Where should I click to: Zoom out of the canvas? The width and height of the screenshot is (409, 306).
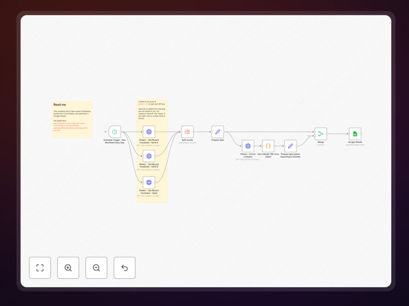pos(96,268)
